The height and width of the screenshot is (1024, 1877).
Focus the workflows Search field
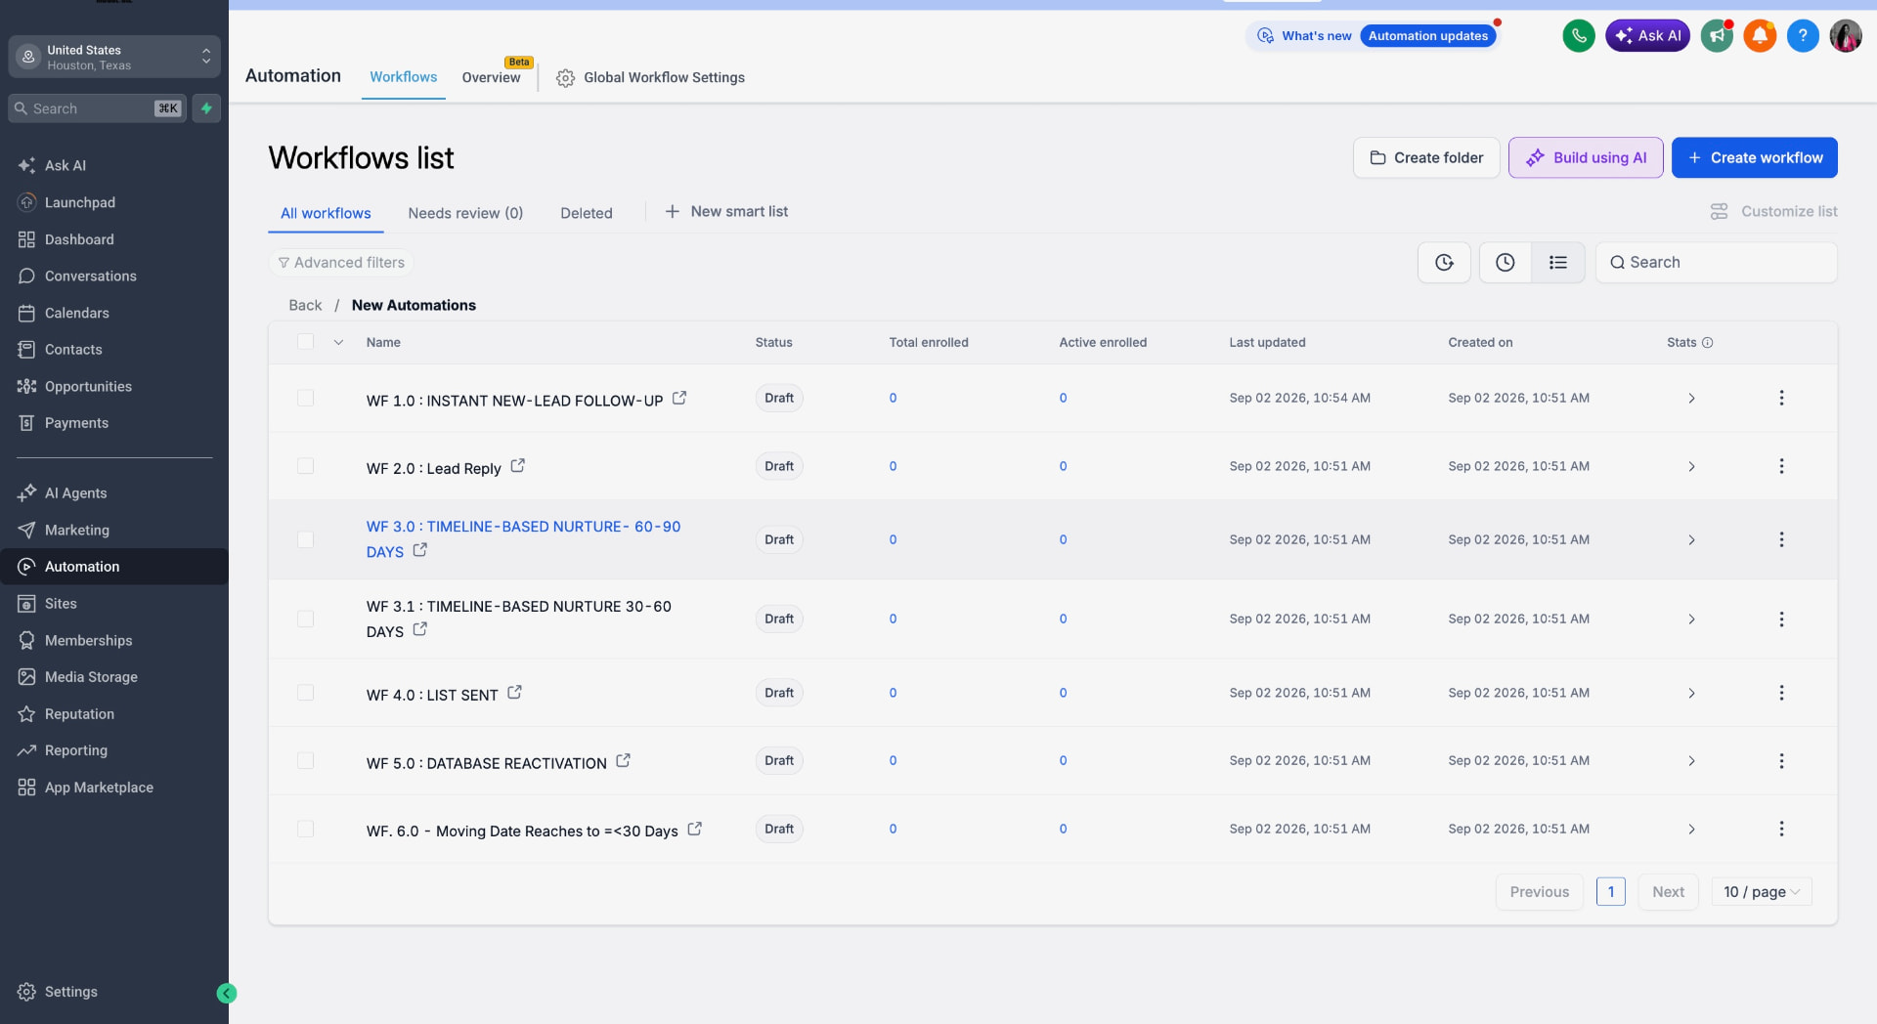(1716, 262)
